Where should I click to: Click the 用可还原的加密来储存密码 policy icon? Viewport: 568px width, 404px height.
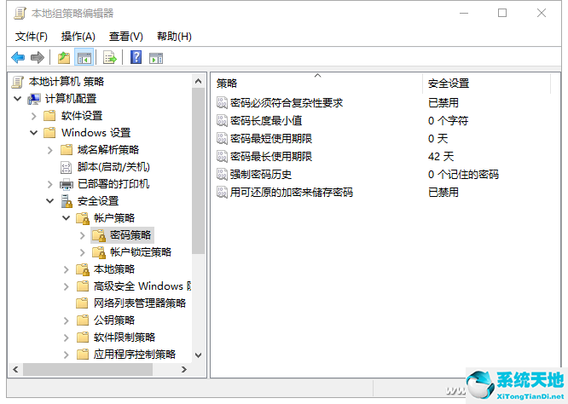click(222, 193)
